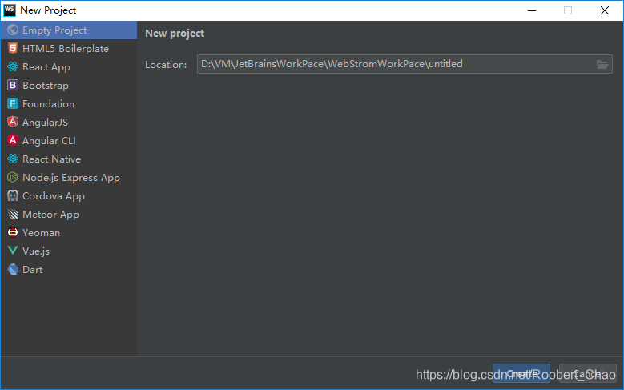
Task: Click the Node.js hexagon icon
Action: click(13, 177)
